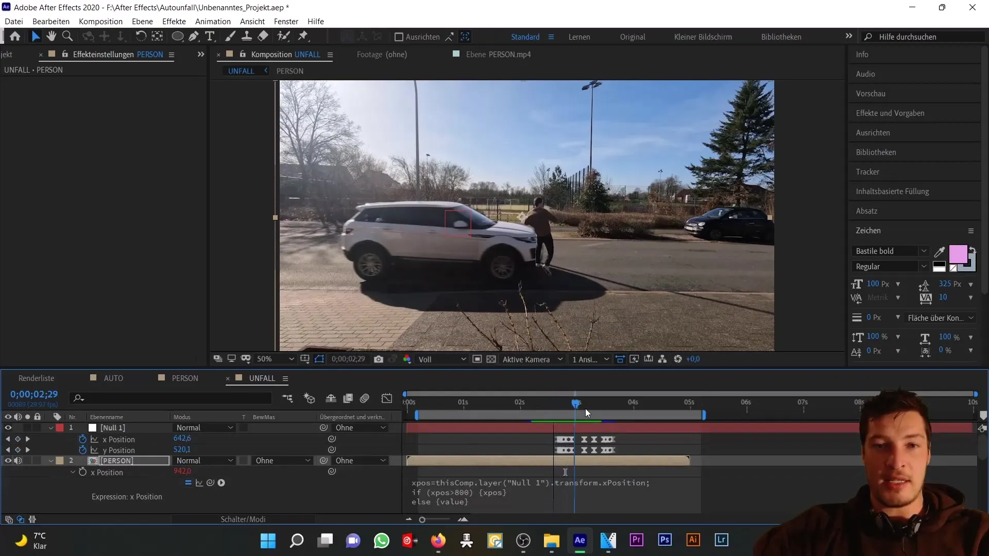This screenshot has height=556, width=989.
Task: Open the Inhaltsbasierte Füllung panel
Action: coord(893,192)
